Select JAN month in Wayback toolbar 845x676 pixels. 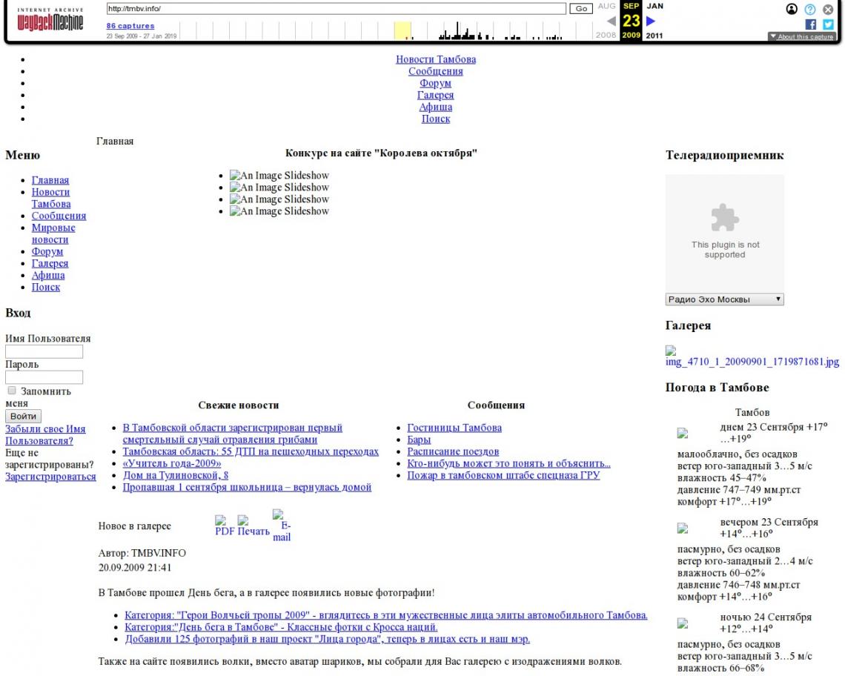655,6
